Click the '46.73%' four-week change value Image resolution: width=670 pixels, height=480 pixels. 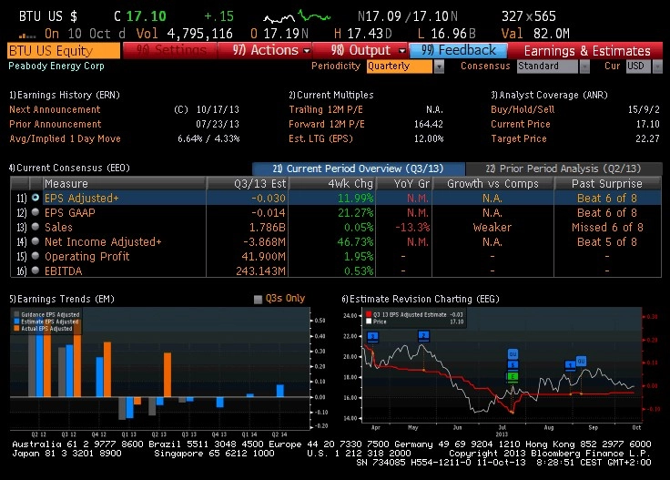355,241
